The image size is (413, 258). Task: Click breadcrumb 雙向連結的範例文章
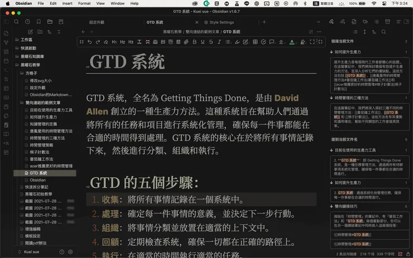click(202, 32)
